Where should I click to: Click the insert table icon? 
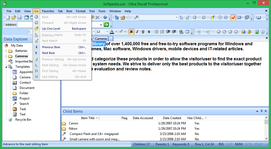(187, 32)
